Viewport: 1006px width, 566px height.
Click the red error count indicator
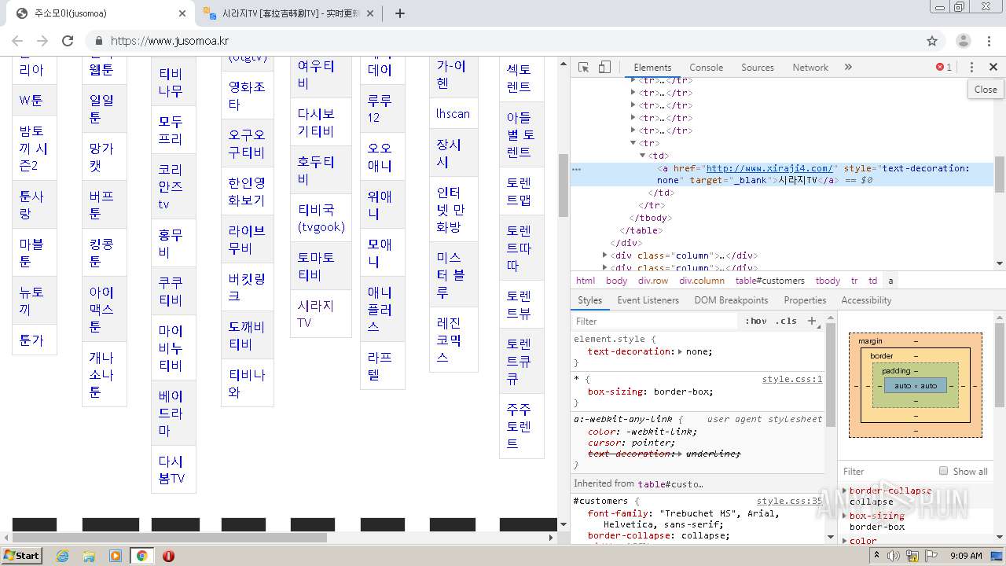click(944, 68)
